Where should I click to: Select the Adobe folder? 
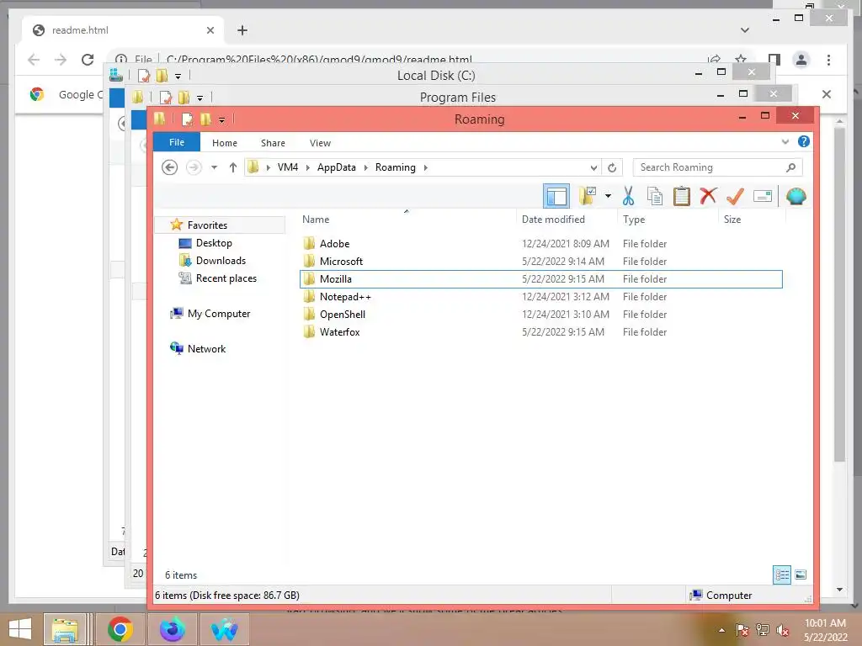[x=334, y=243]
